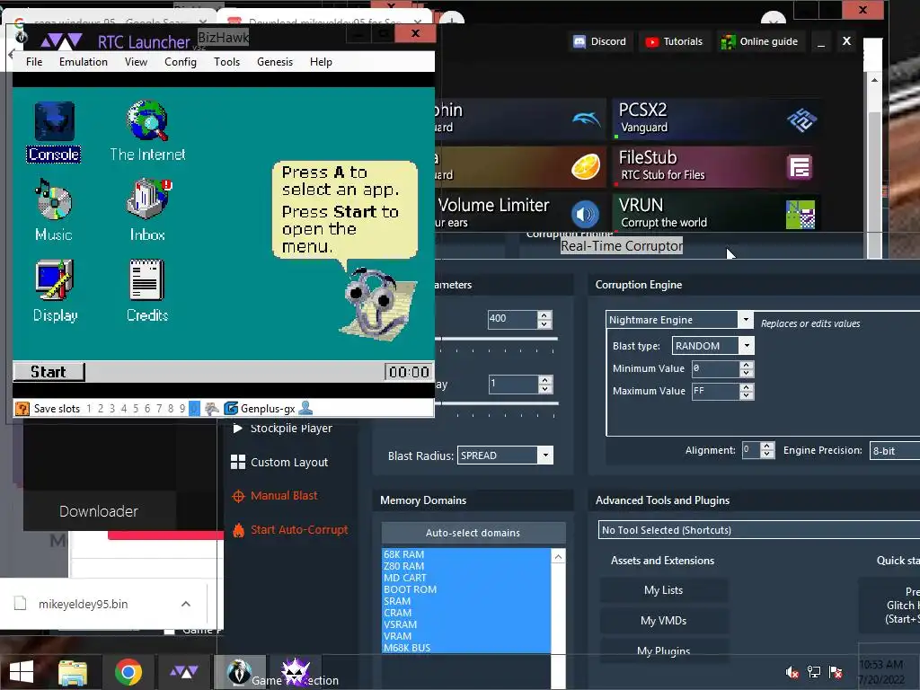The width and height of the screenshot is (920, 690).
Task: Open the Discord link button
Action: [x=600, y=41]
